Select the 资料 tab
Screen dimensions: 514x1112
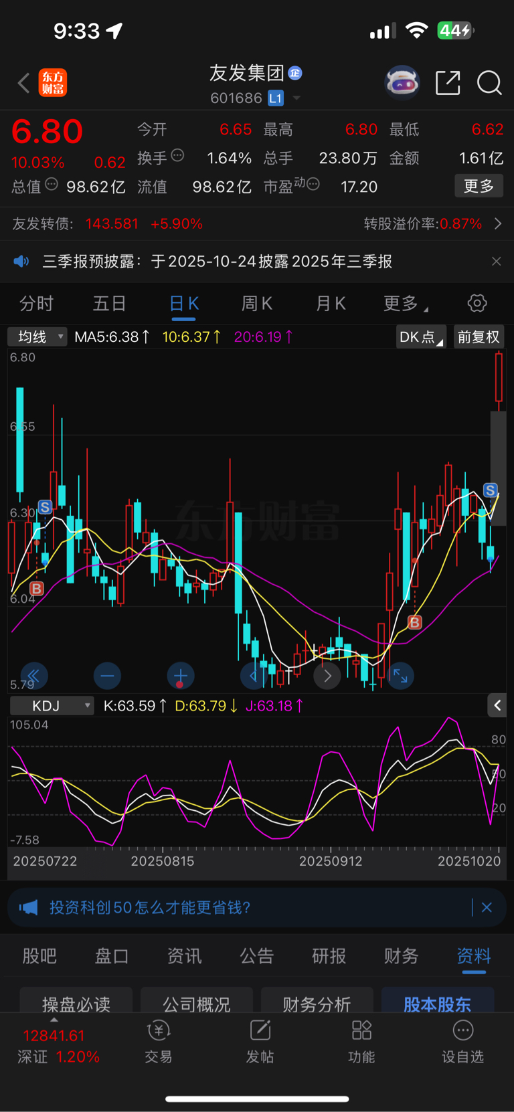pos(474,956)
